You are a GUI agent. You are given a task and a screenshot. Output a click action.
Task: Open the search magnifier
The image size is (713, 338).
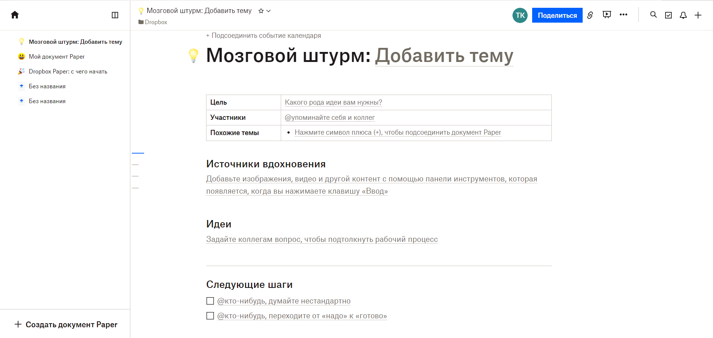pos(654,15)
